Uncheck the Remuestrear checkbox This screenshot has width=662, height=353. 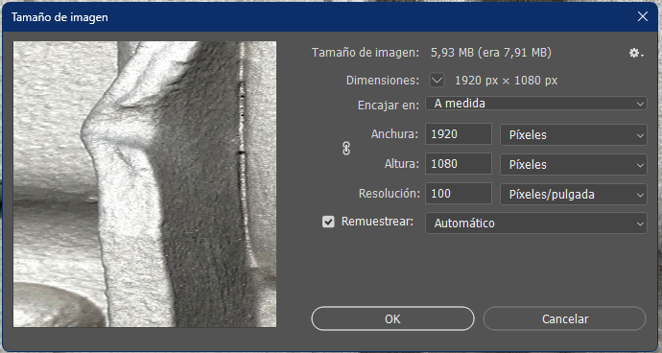pyautogui.click(x=328, y=222)
